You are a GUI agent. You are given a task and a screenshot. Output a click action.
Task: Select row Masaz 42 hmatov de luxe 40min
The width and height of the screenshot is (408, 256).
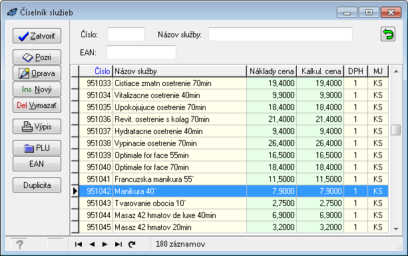point(234,215)
